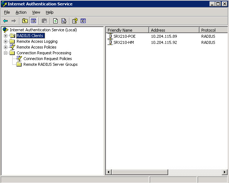Click the Remote RADIUS Server Groups folder icon

click(19, 64)
